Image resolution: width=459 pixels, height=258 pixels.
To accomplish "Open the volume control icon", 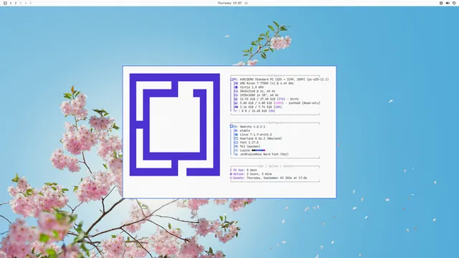I will [448, 3].
